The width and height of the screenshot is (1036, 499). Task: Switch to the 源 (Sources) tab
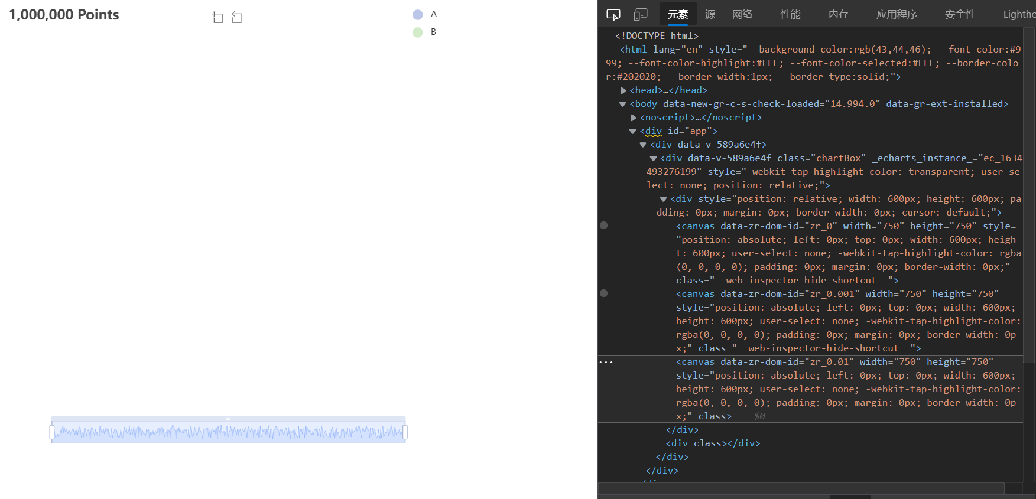(x=710, y=14)
